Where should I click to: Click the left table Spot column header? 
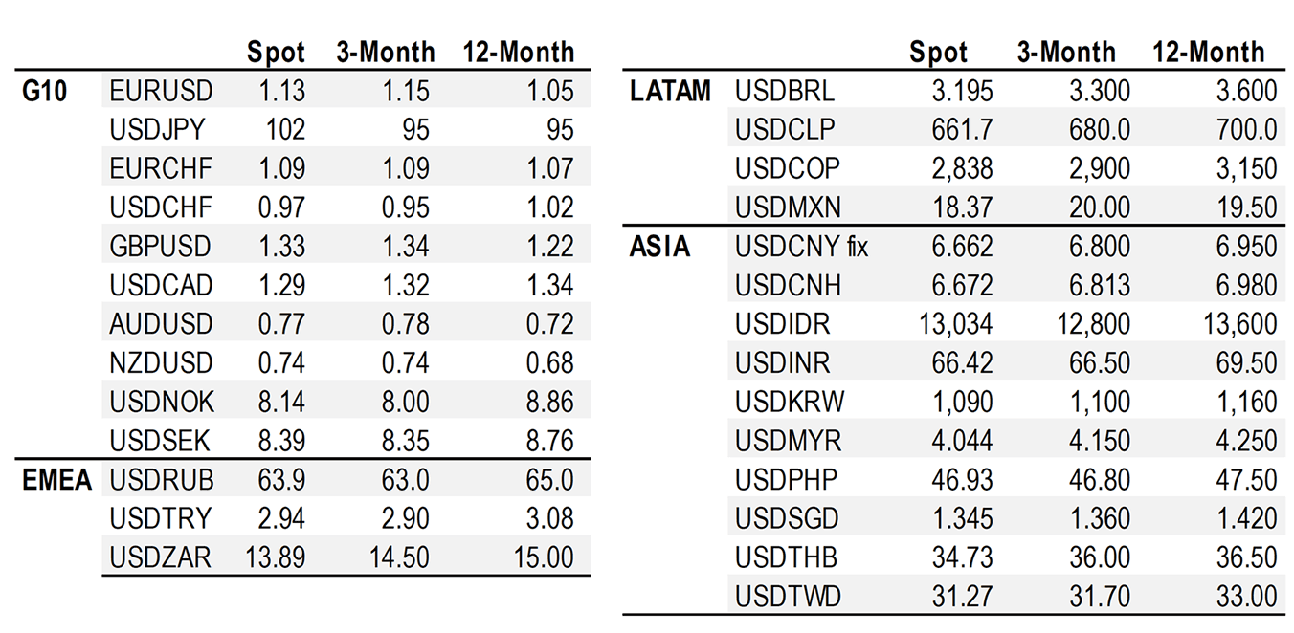[x=276, y=52]
